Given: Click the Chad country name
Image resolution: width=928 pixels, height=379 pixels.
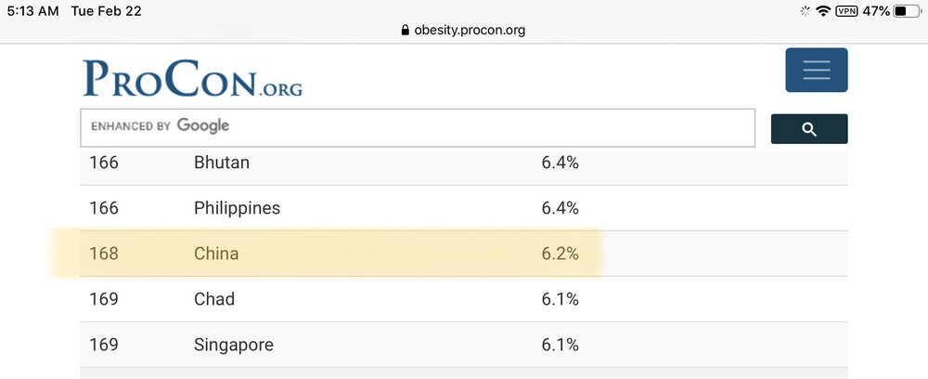Looking at the screenshot, I should (x=214, y=299).
